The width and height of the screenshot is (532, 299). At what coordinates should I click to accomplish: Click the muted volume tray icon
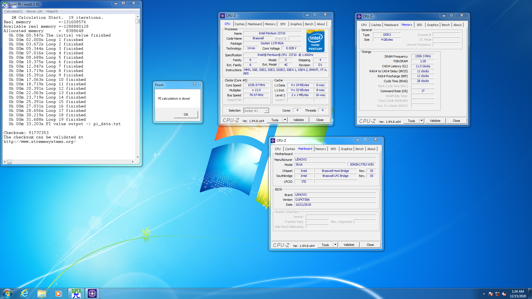click(504, 294)
